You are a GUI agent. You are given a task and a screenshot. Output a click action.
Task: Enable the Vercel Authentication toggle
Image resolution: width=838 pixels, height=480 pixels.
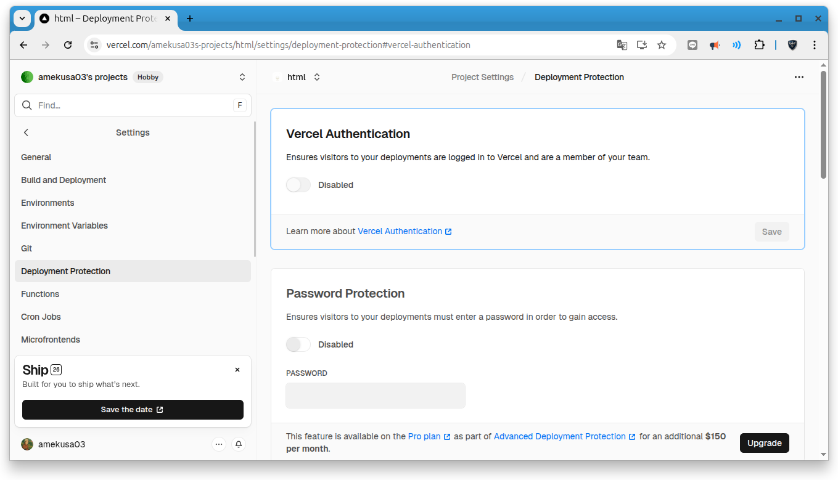pos(298,185)
